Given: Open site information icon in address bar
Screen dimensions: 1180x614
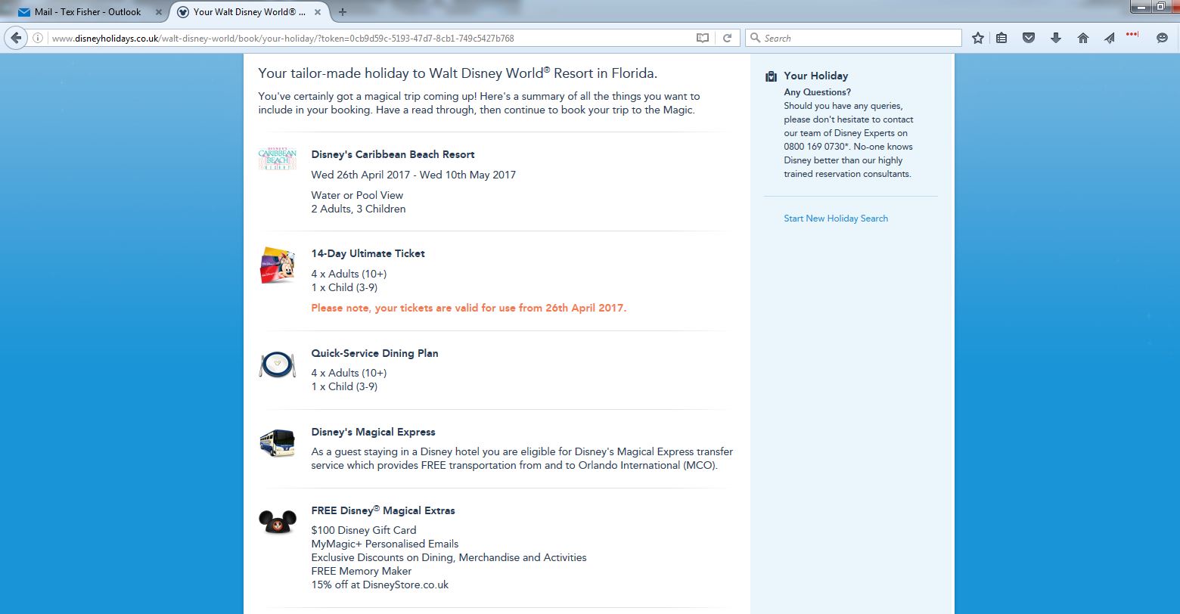Looking at the screenshot, I should click(x=38, y=38).
